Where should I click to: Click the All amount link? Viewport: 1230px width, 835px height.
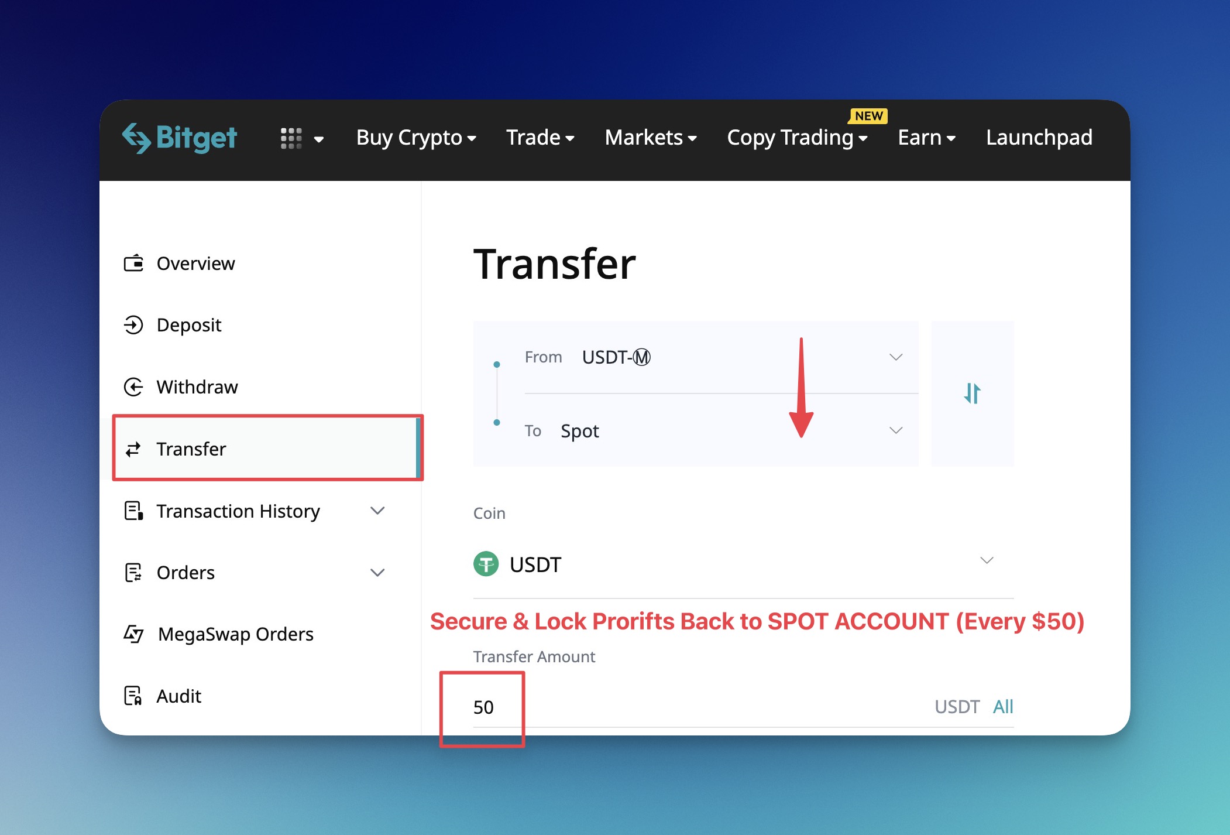click(1003, 707)
